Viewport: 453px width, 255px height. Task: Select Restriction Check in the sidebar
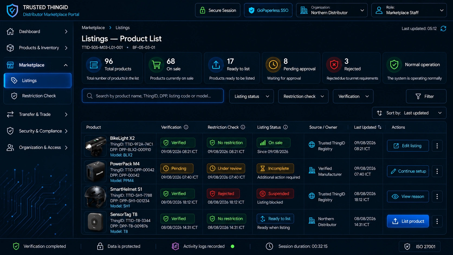click(x=38, y=96)
